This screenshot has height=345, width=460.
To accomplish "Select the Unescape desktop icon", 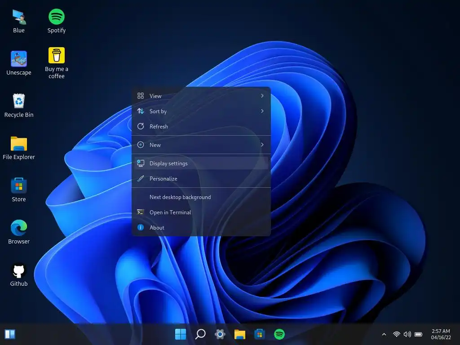I will [19, 63].
